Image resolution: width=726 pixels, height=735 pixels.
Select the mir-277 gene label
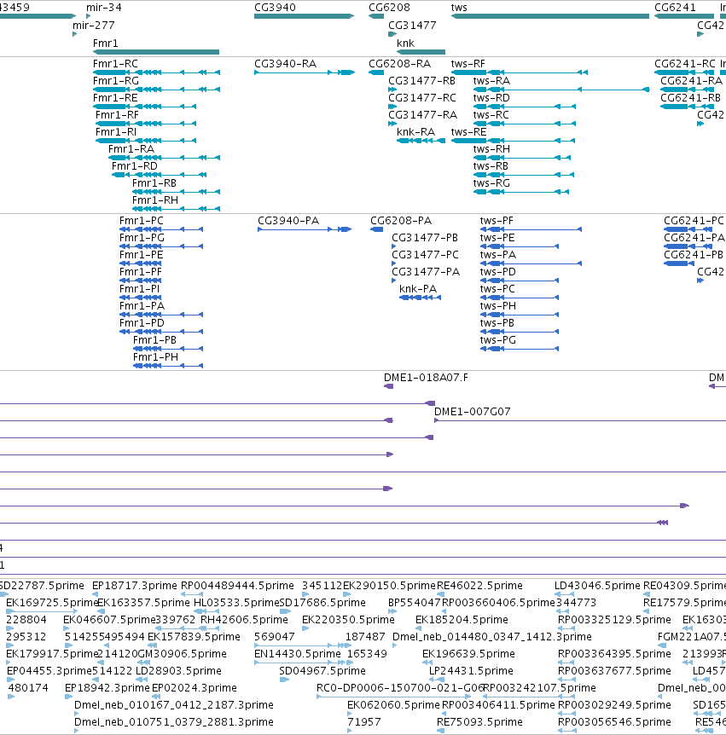93,26
